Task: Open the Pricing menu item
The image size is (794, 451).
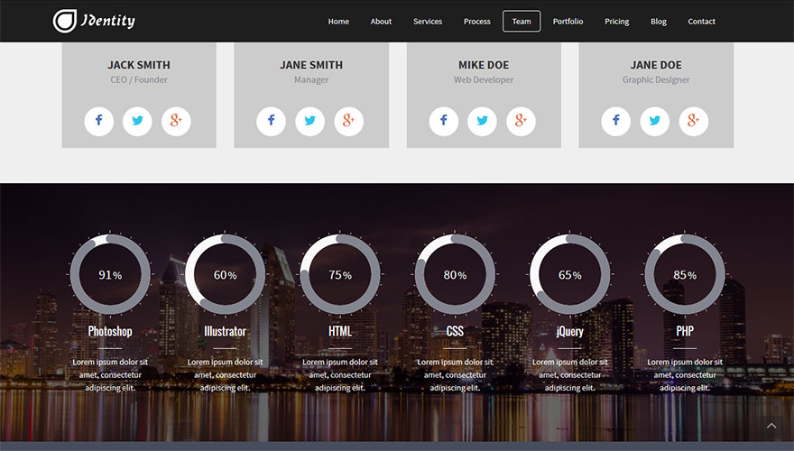Action: point(617,22)
